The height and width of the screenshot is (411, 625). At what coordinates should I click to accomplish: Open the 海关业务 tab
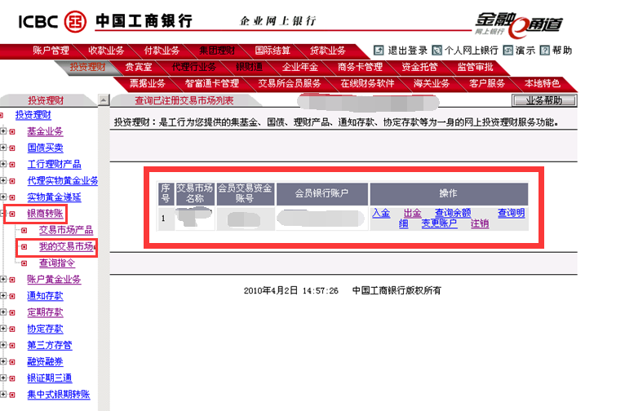point(432,83)
